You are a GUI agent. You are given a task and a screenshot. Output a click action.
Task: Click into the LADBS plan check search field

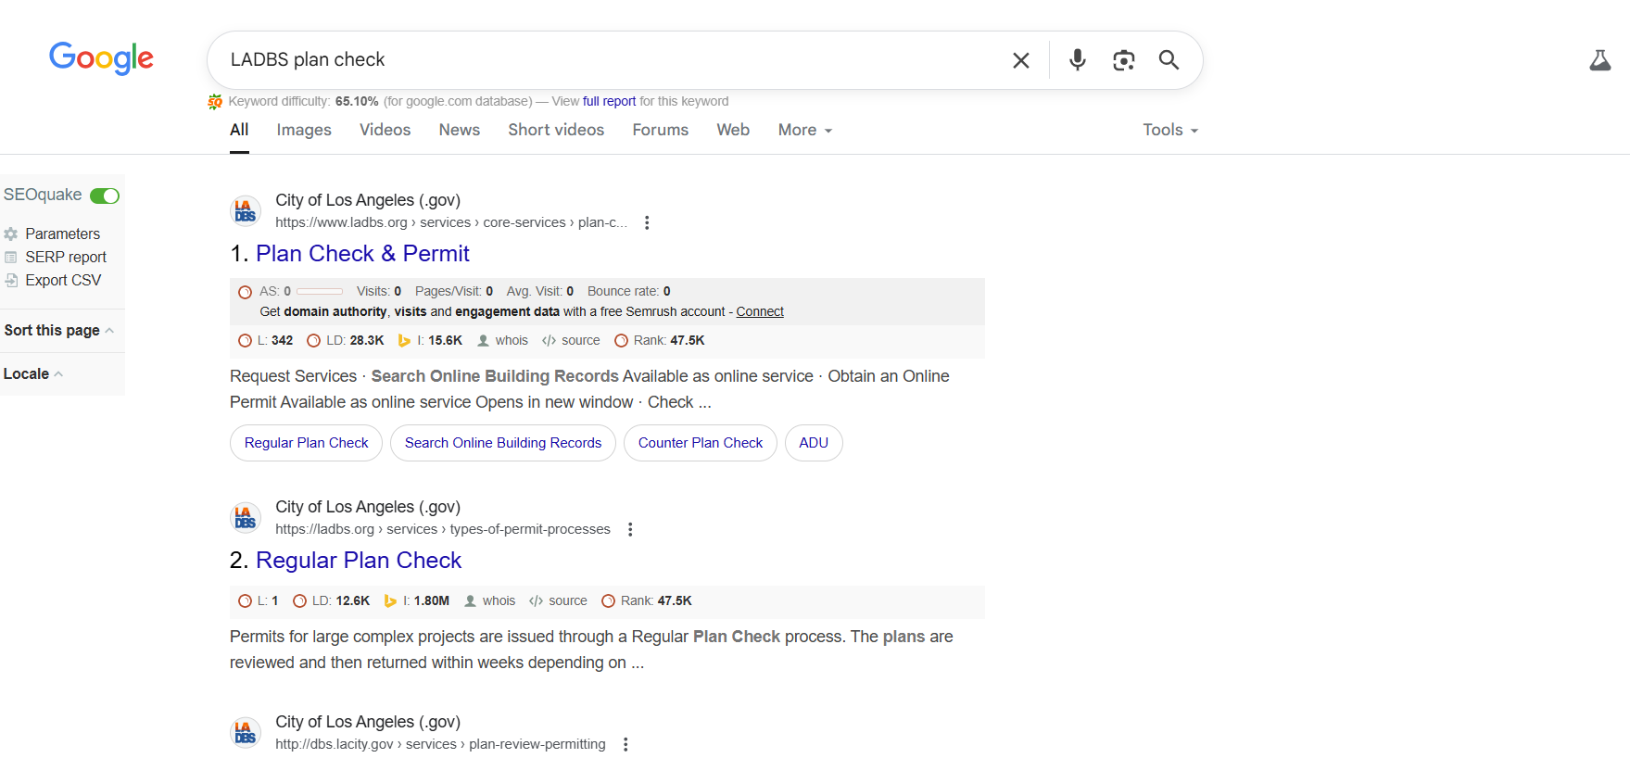pos(602,60)
